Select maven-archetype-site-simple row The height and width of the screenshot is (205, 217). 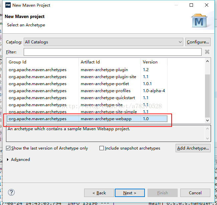point(87,112)
